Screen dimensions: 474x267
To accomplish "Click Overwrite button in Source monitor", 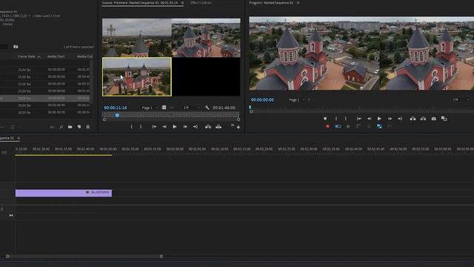I will pyautogui.click(x=218, y=127).
